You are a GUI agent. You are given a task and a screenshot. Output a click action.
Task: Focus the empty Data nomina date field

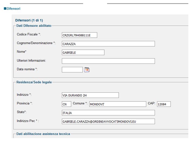tap(72, 70)
